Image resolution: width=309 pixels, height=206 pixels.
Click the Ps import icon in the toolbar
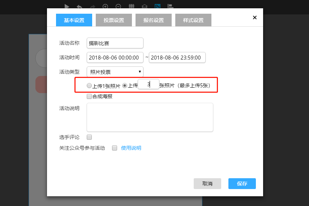[x=158, y=6]
